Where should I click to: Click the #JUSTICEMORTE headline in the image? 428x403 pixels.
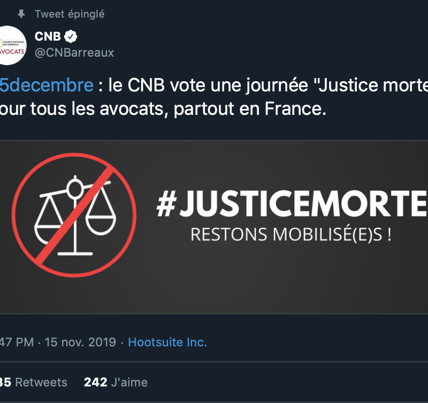292,204
